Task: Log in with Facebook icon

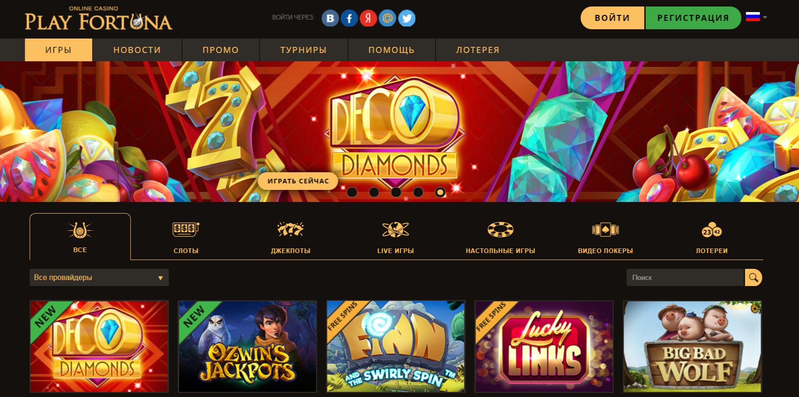Action: click(x=349, y=18)
